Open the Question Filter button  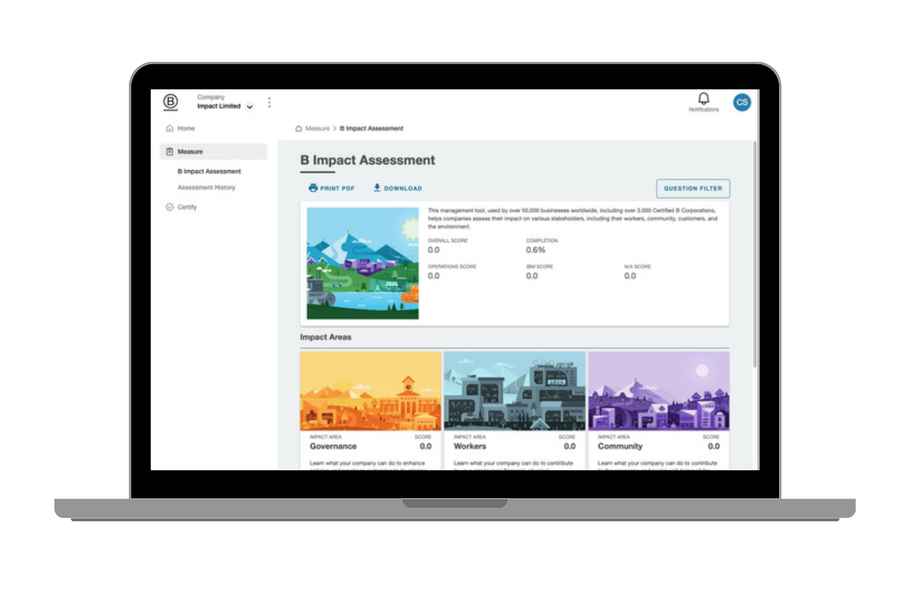click(x=693, y=188)
